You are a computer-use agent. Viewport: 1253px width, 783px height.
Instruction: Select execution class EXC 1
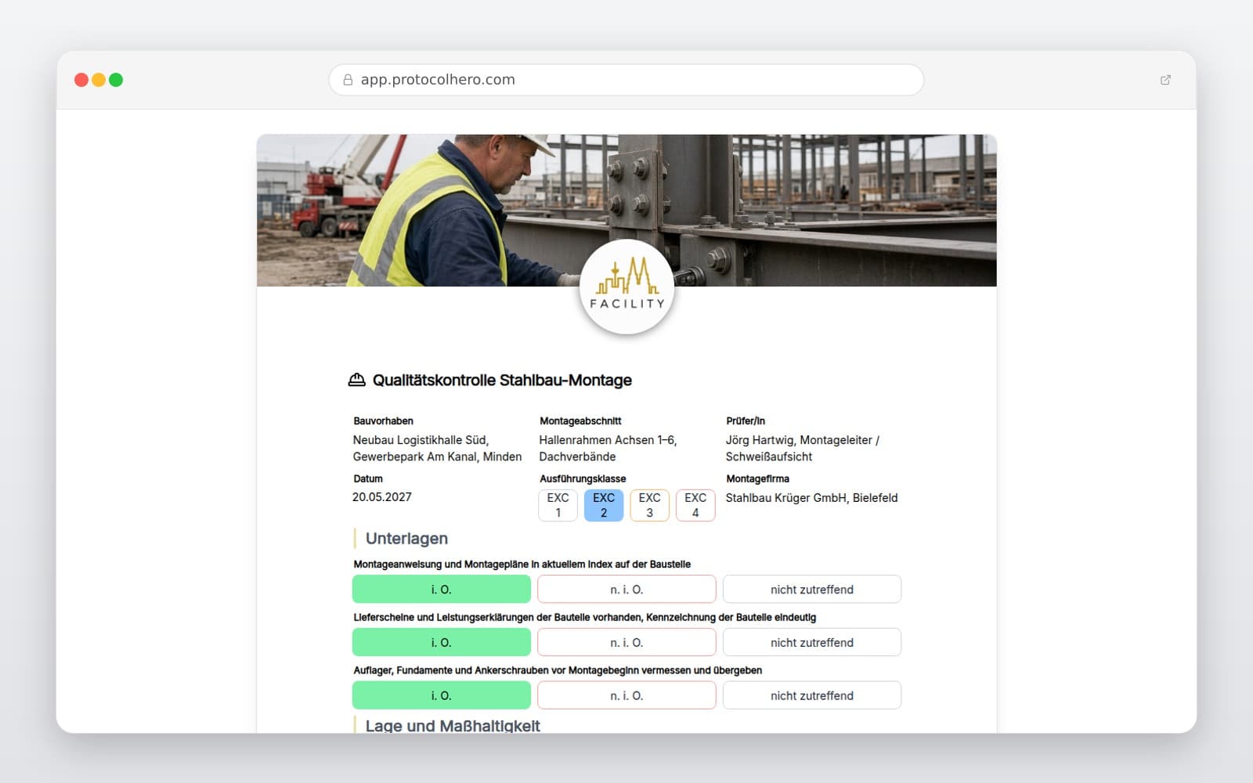click(x=558, y=505)
